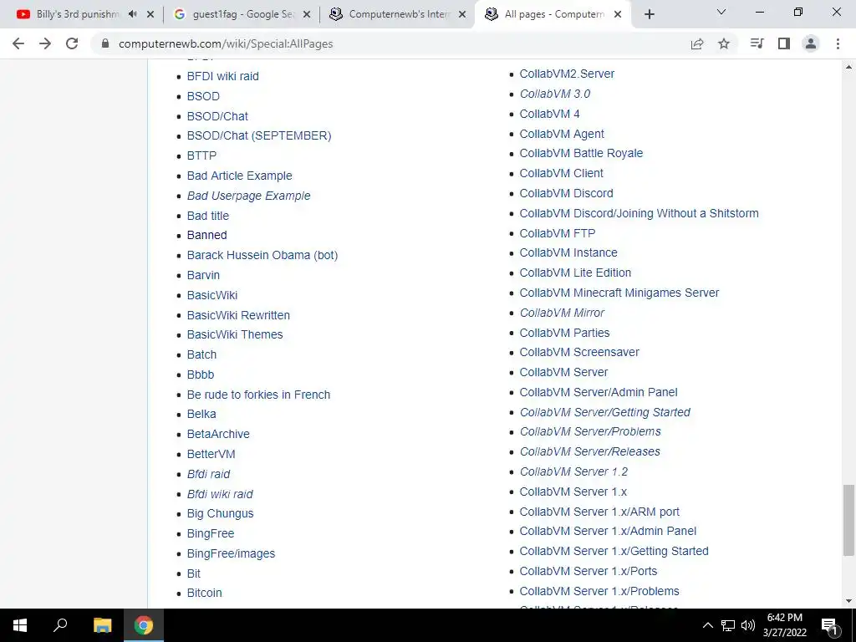This screenshot has height=642, width=856.
Task: Close the Billy's 3rd punishment tab
Action: point(150,14)
